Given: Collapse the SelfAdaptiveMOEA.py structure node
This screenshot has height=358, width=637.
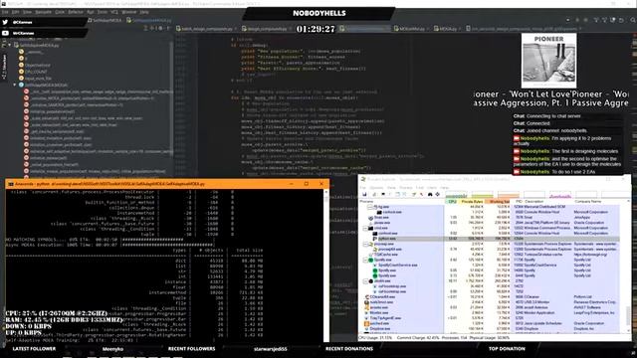Looking at the screenshot, I should [9, 45].
